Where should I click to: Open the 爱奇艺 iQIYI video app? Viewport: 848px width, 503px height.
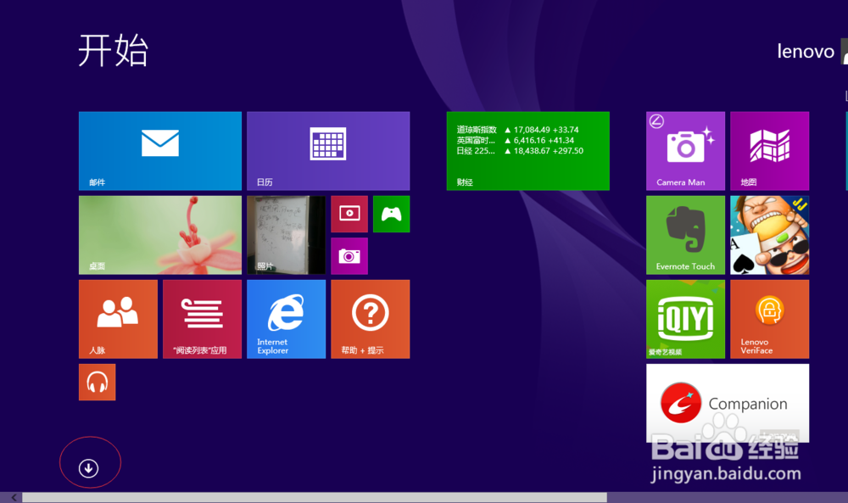pyautogui.click(x=684, y=318)
